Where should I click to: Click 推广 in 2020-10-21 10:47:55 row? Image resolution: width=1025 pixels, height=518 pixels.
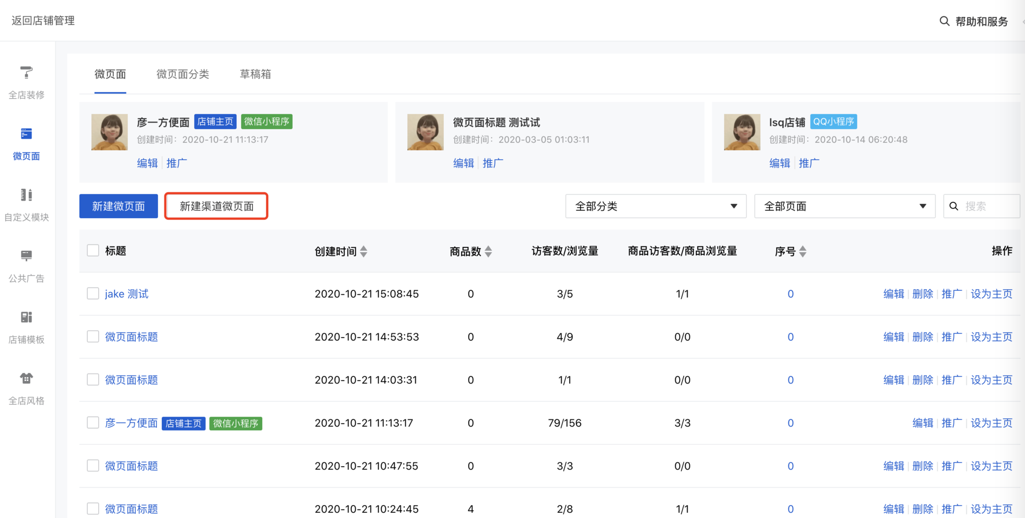951,466
